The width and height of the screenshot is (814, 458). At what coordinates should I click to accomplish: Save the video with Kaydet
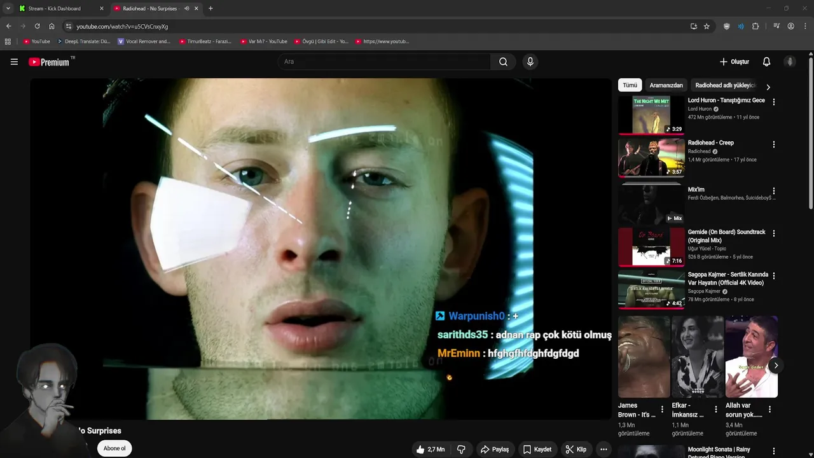537,449
